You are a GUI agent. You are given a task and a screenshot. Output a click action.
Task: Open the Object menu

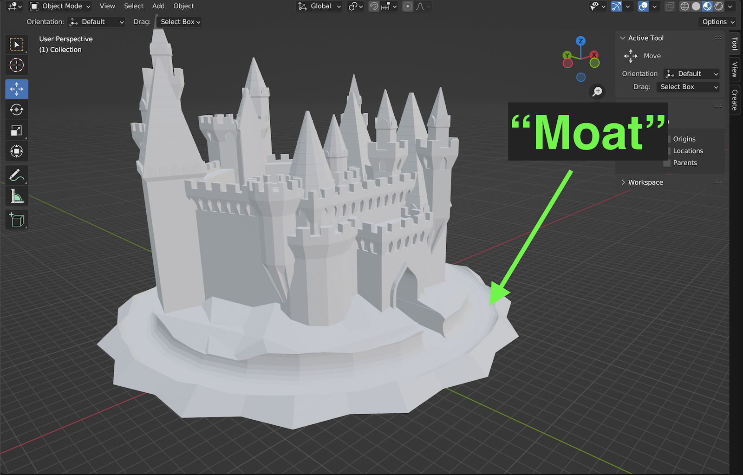(x=184, y=6)
